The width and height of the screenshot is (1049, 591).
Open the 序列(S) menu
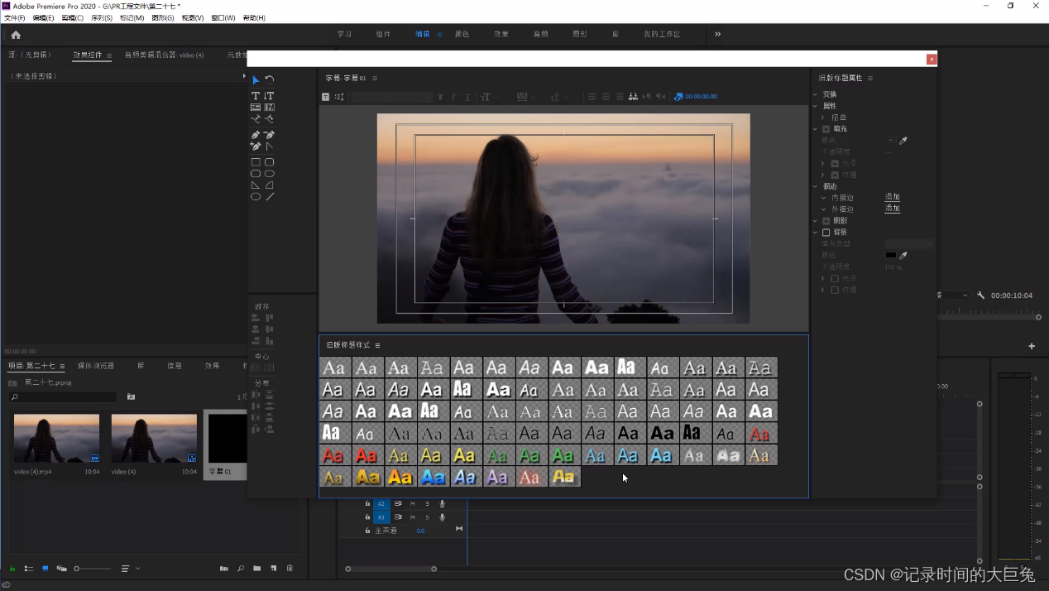[101, 17]
